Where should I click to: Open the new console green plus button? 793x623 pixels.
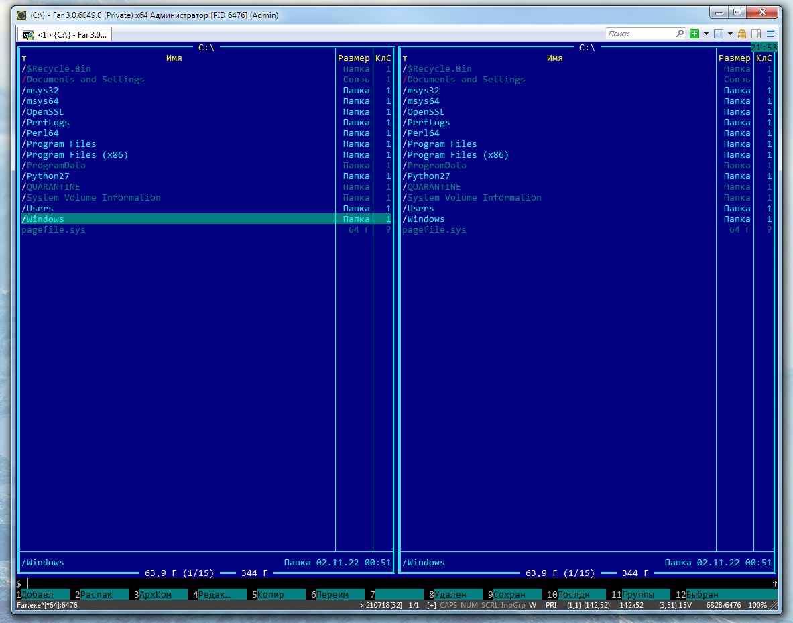pos(694,34)
